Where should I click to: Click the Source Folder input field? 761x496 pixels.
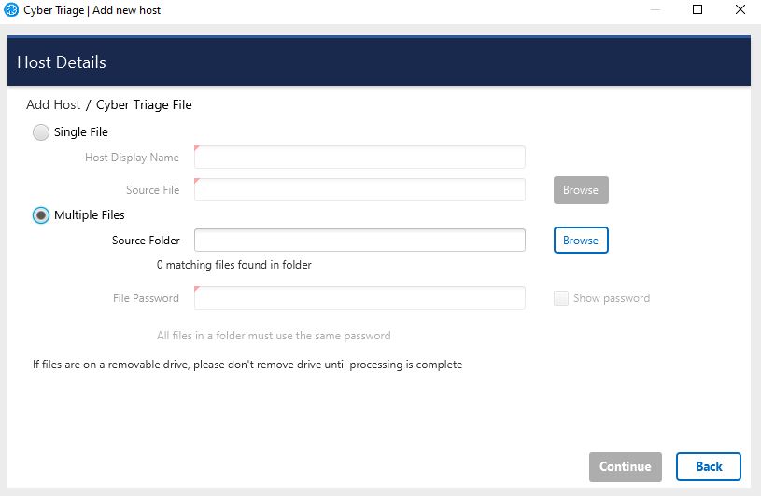359,241
